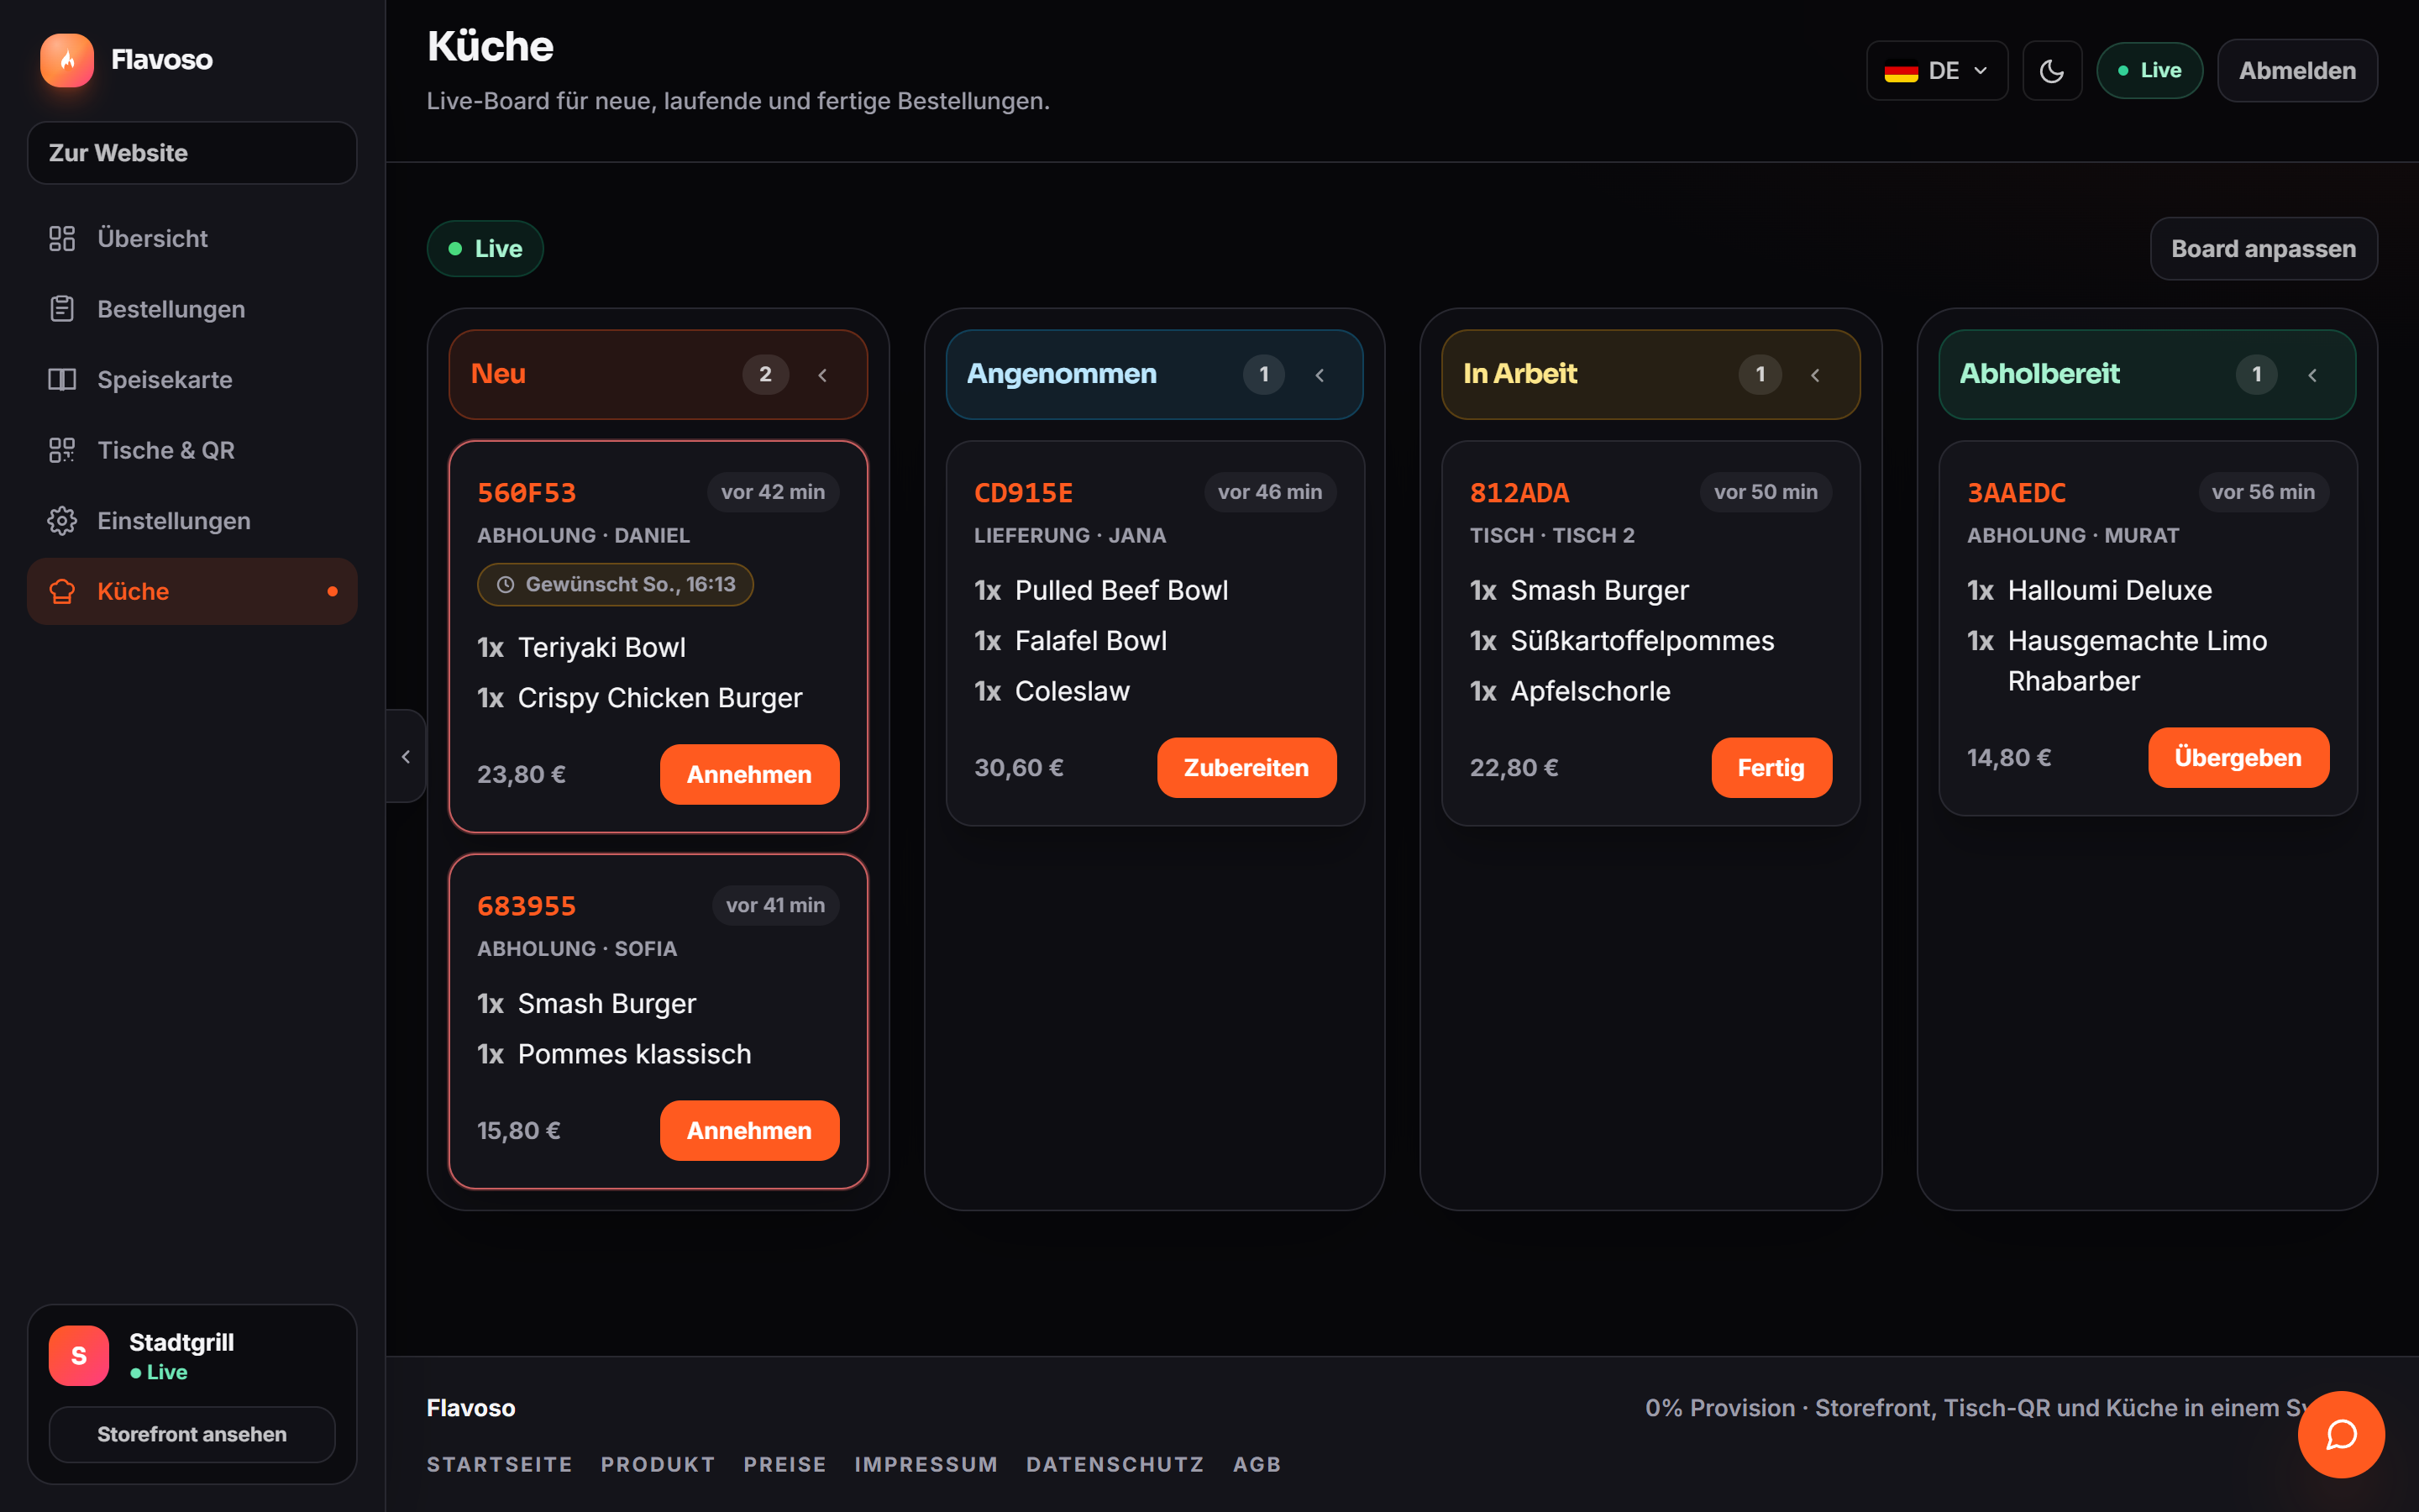Click the Zur Website button
Screen dimensions: 2419x1512
tap(192, 153)
